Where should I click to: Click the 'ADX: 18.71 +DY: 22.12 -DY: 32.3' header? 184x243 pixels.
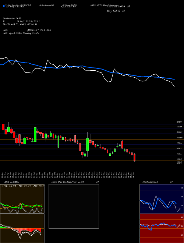pyautogui.click(x=23, y=186)
